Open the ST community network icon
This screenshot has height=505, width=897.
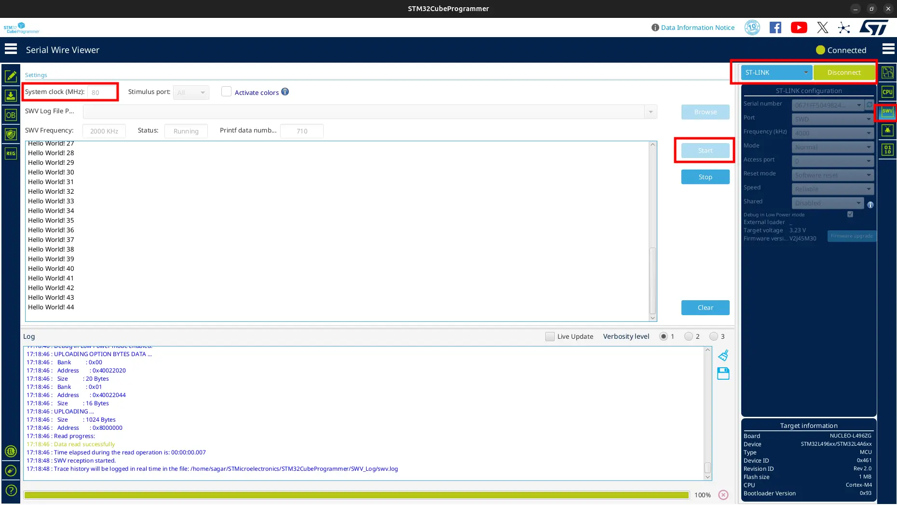coord(844,27)
